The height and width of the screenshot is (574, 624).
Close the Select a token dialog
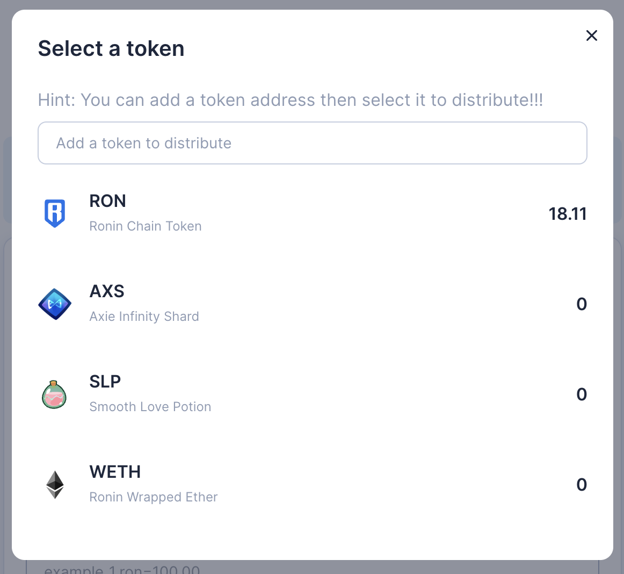(592, 35)
